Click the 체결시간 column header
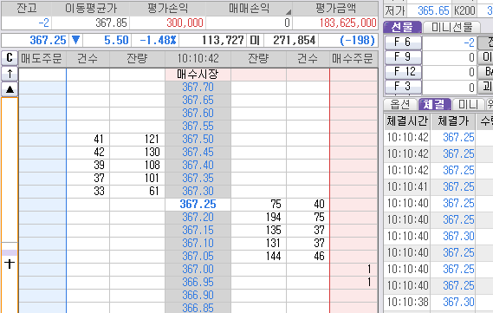The height and width of the screenshot is (313, 493). pyautogui.click(x=407, y=121)
